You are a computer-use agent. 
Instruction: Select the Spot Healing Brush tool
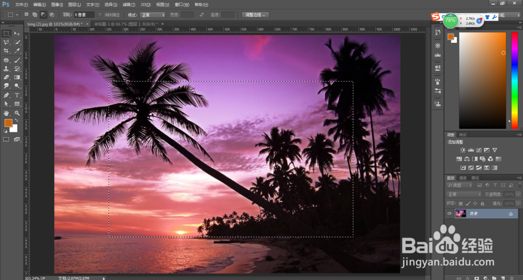pos(6,60)
